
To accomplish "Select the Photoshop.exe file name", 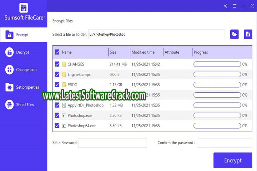I will pyautogui.click(x=80, y=115).
